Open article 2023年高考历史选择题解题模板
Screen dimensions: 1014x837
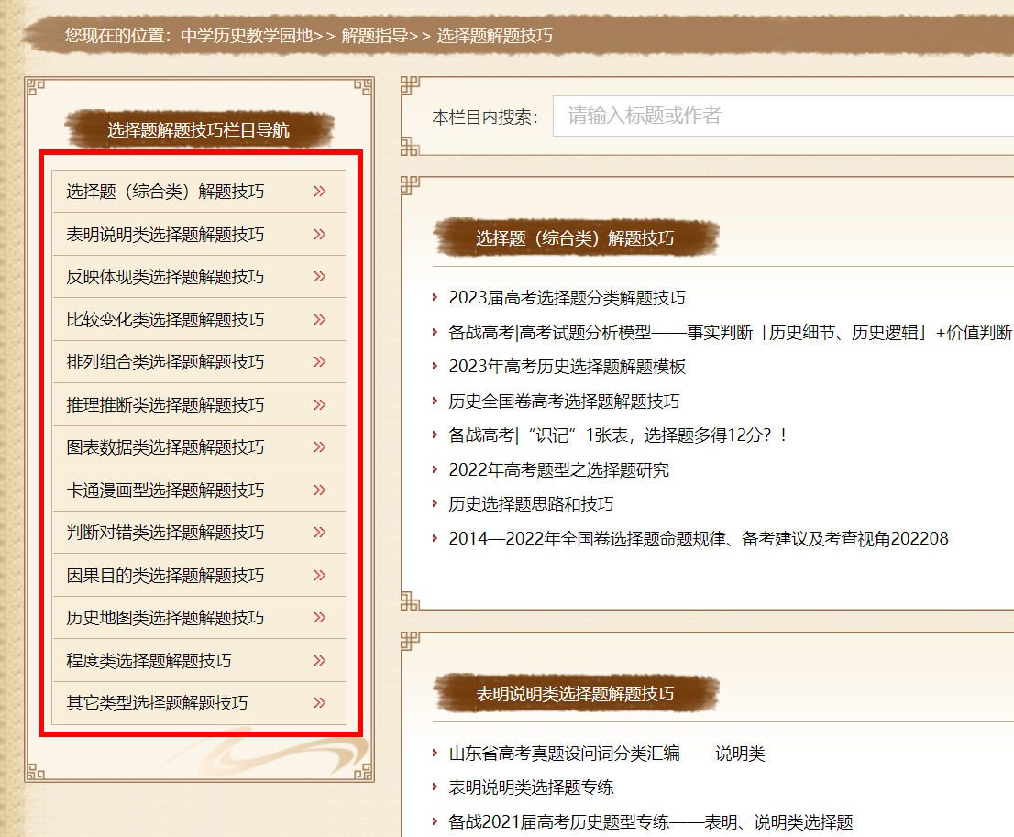567,367
